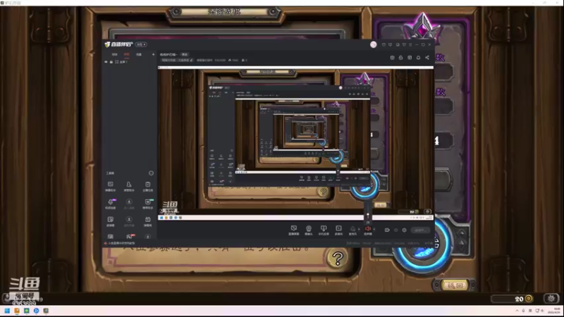564x317 pixels.
Task: Select the first scene tab left of the red tab
Action: (114, 54)
